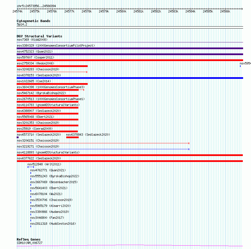Select the short red nsv6378843 bar
251x249 pixels.
pos(72,137)
